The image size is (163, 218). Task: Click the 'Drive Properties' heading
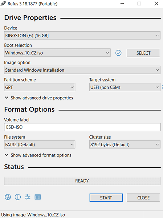click(x=30, y=18)
